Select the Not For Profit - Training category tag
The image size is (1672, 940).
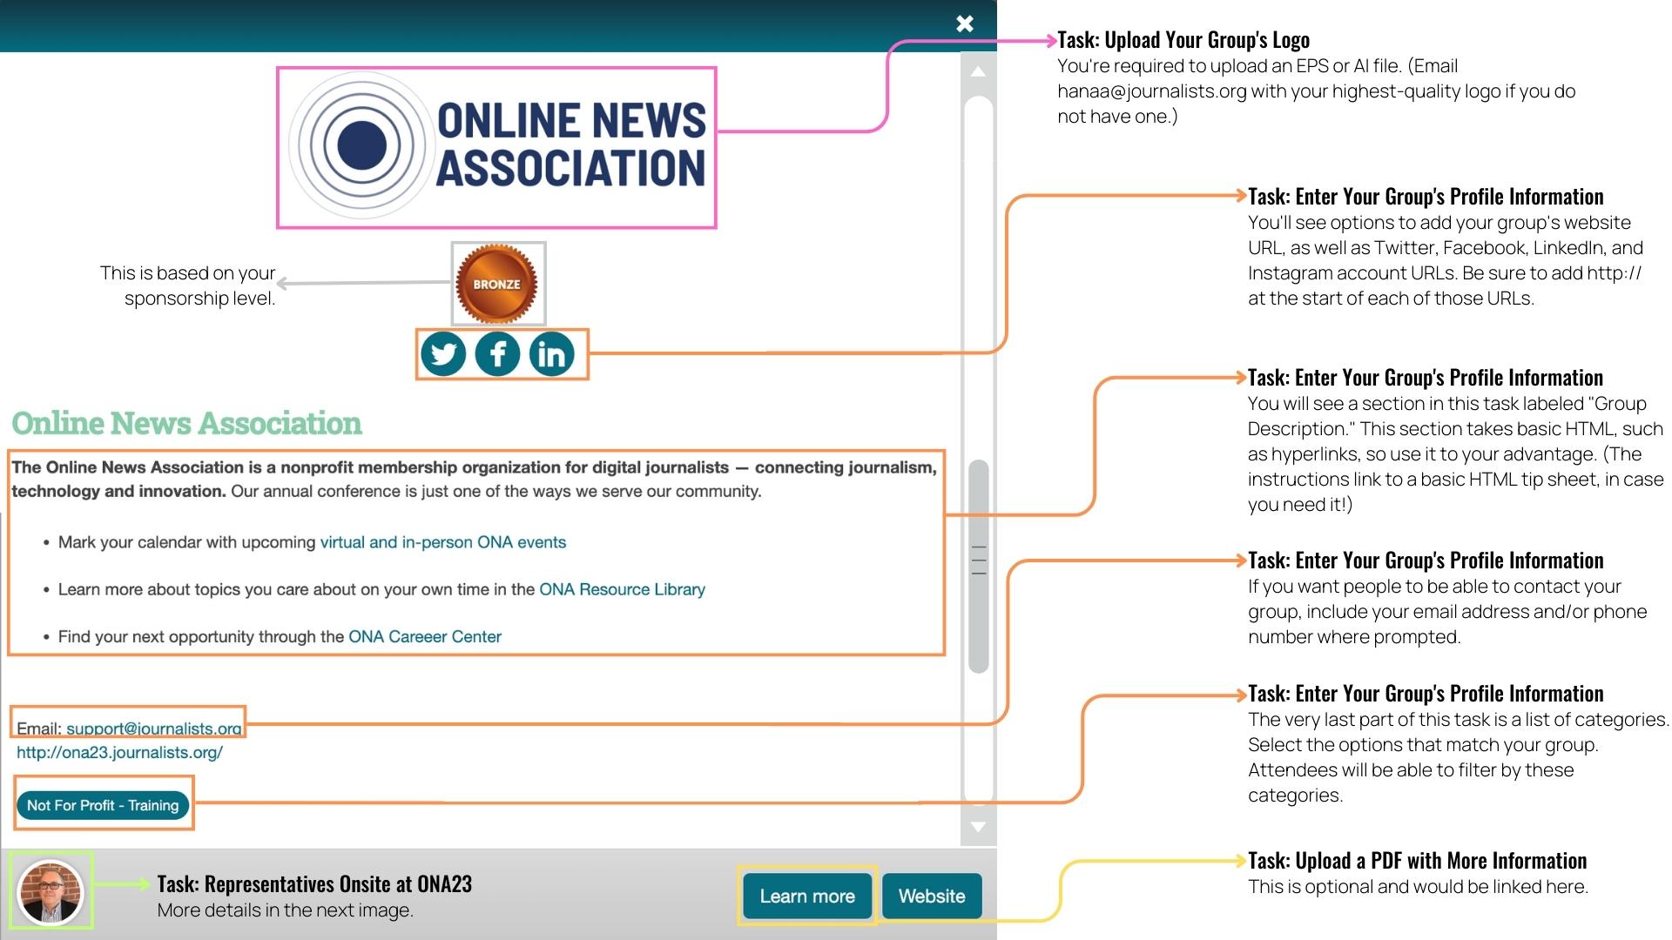click(103, 805)
